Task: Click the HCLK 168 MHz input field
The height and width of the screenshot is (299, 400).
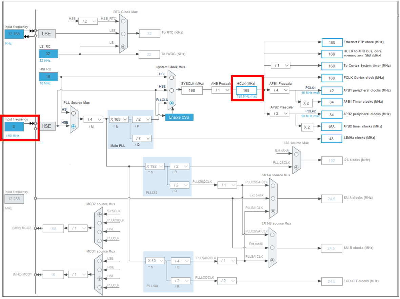Action: point(246,90)
